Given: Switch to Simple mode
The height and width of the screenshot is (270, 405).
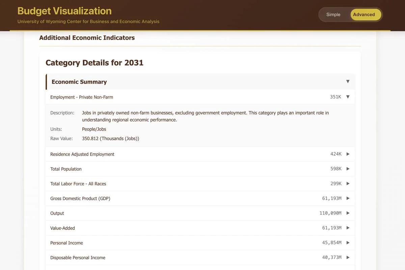Looking at the screenshot, I should click(333, 15).
